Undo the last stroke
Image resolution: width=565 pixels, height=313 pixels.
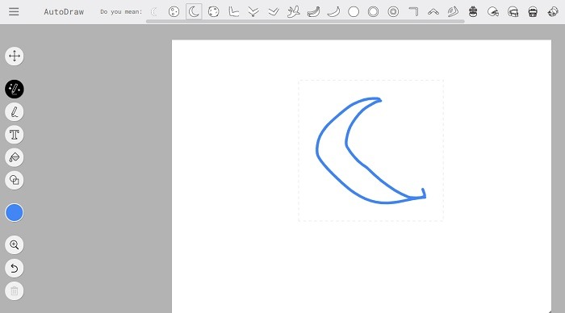pos(15,268)
